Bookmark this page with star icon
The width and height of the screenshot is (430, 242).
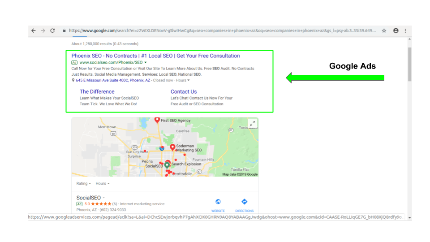click(x=384, y=31)
